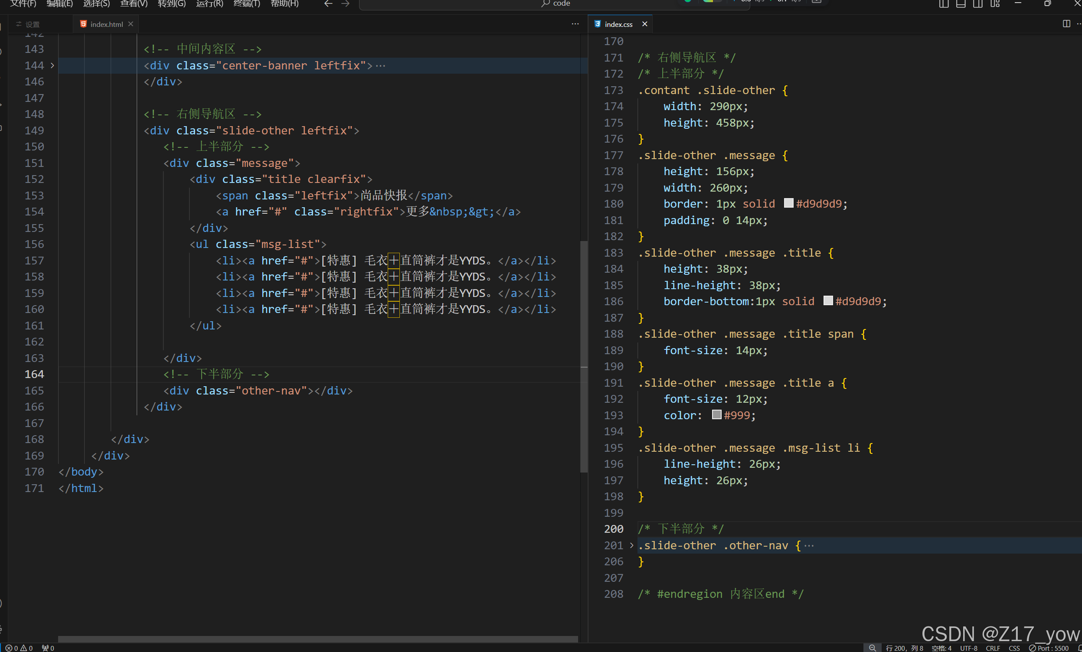This screenshot has width=1082, height=652.
Task: Expand the folded .other-nav rule at line 201
Action: click(631, 545)
